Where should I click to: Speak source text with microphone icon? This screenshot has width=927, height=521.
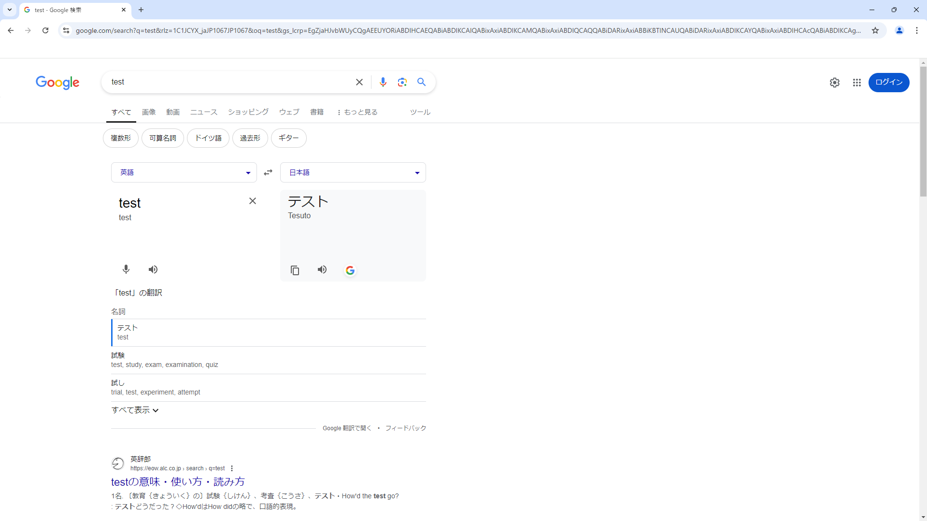tap(126, 269)
